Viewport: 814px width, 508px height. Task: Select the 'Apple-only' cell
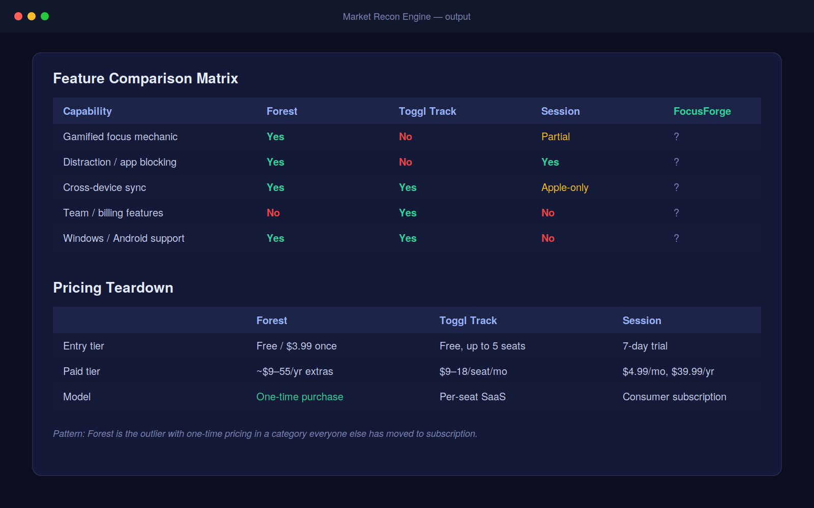[565, 187]
